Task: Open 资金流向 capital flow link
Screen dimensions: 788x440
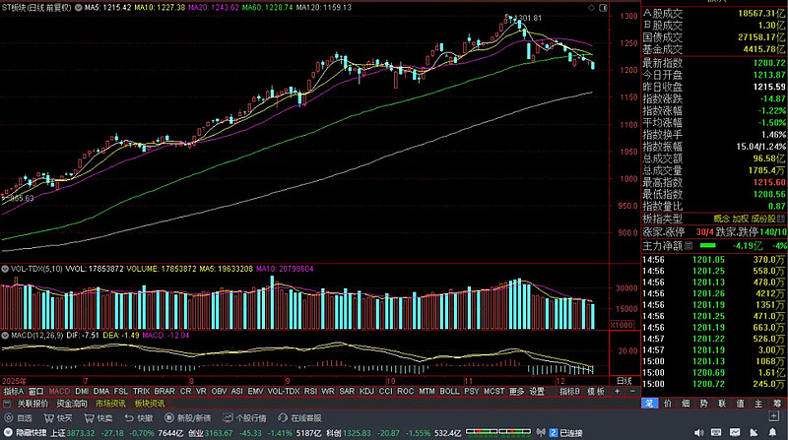Action: [x=72, y=404]
